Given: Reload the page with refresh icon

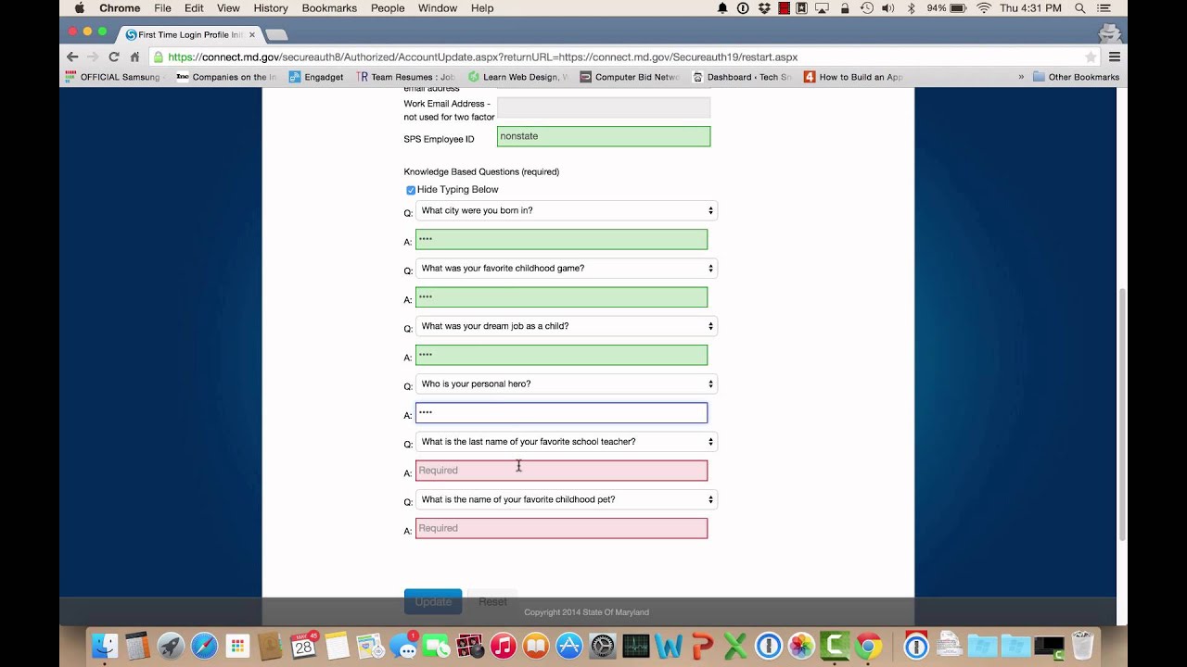Looking at the screenshot, I should pos(114,57).
